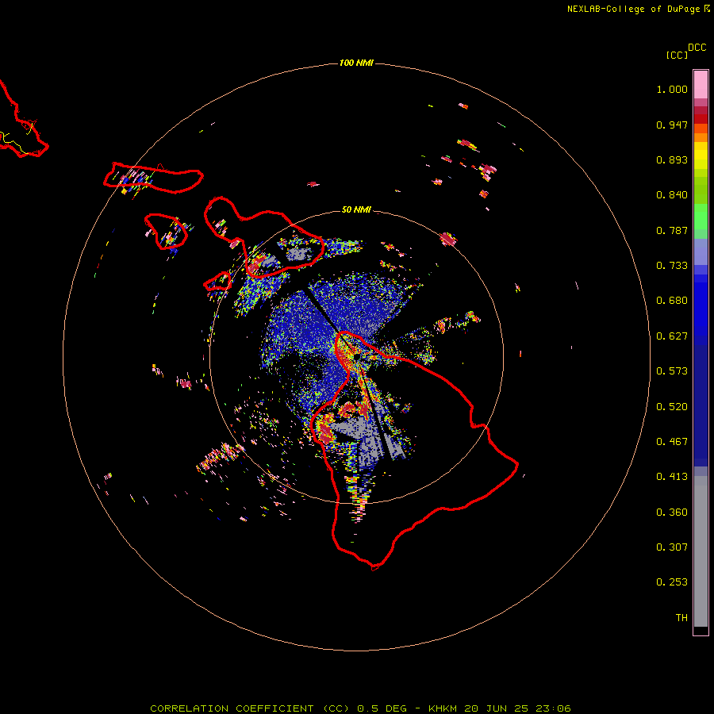Click the 0.307 color scale value

click(x=672, y=547)
